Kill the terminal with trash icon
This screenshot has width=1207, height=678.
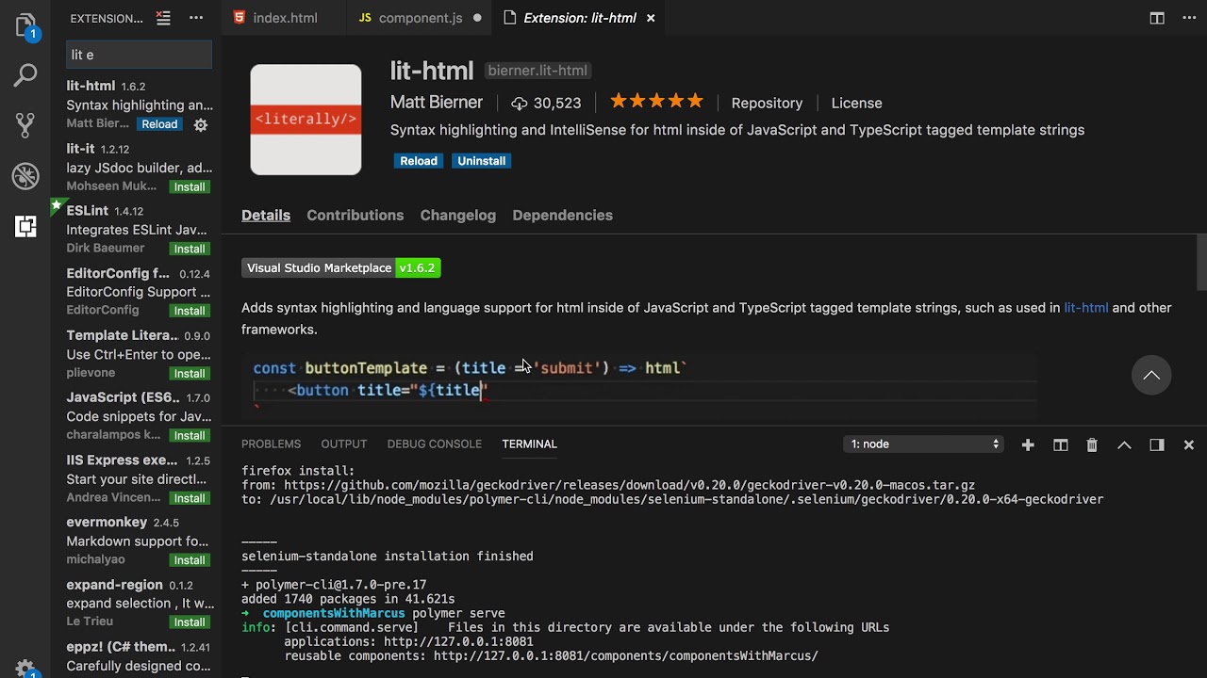pos(1092,444)
